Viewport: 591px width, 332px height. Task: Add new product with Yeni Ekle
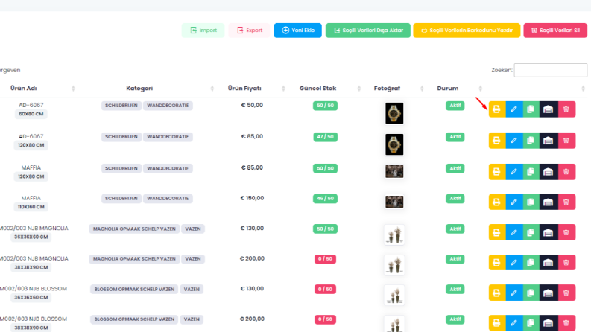(x=298, y=30)
